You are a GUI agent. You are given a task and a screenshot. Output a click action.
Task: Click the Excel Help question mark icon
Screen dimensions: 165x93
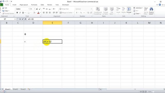(160, 5)
